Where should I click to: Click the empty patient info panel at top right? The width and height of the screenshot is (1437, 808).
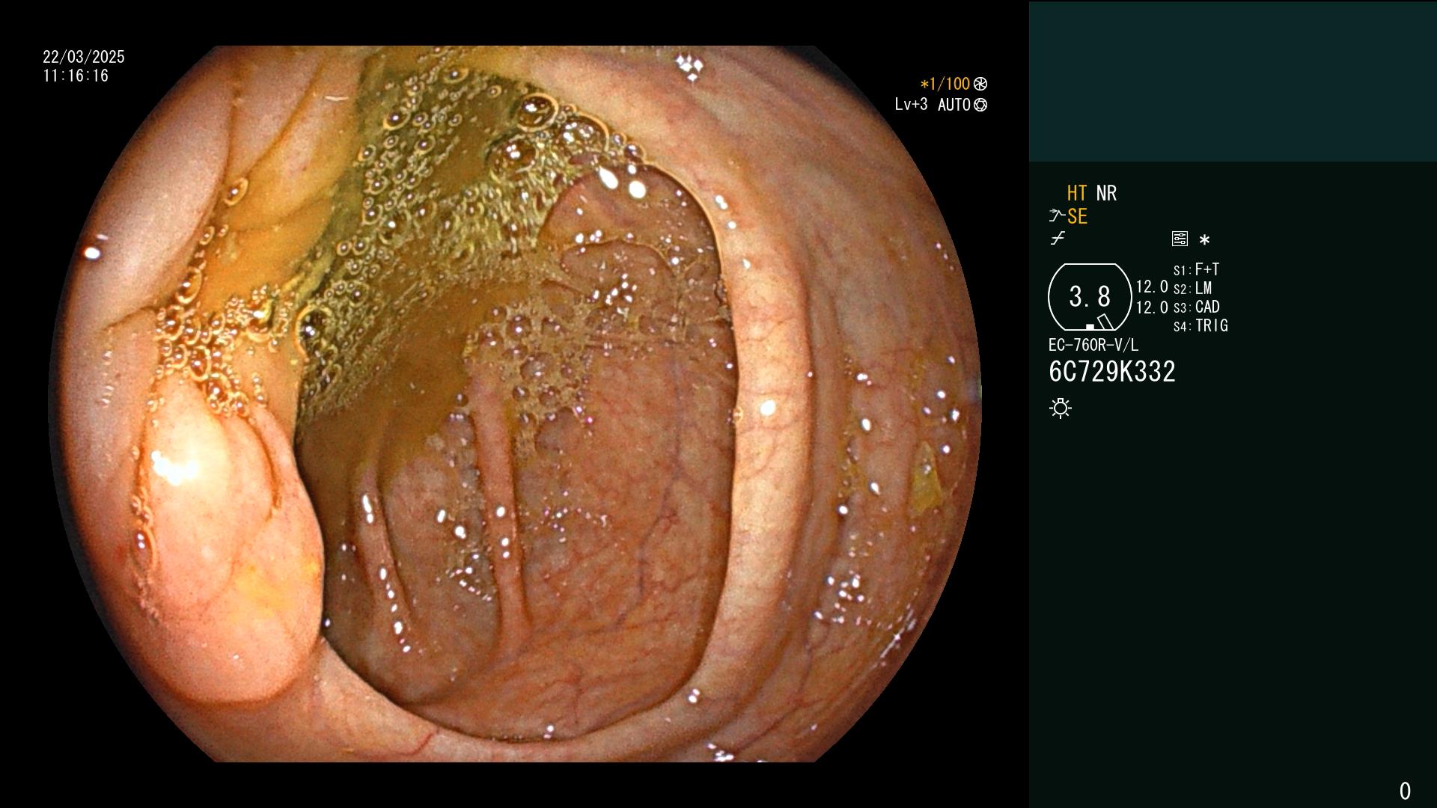tap(1233, 81)
